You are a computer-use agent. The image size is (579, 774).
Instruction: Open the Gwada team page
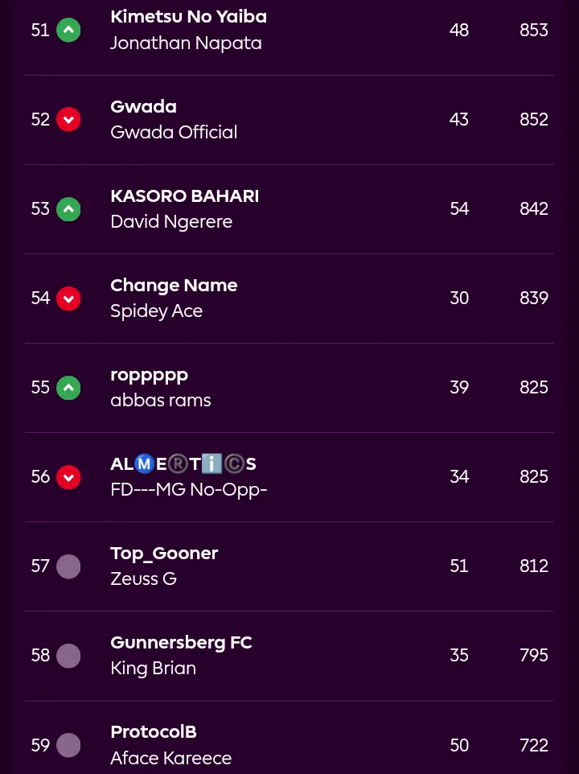coord(143,107)
